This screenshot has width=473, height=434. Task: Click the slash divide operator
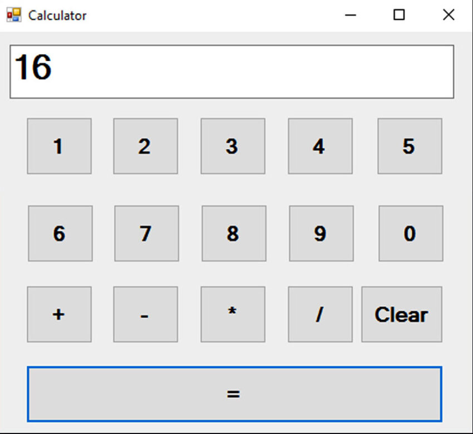click(x=320, y=314)
